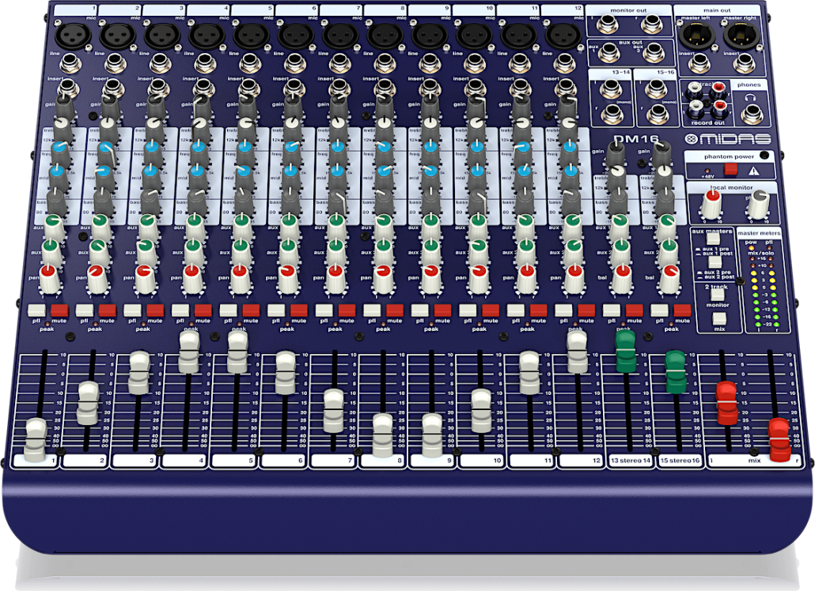Click the red right mix master fader
815x591 pixels.
(779, 438)
